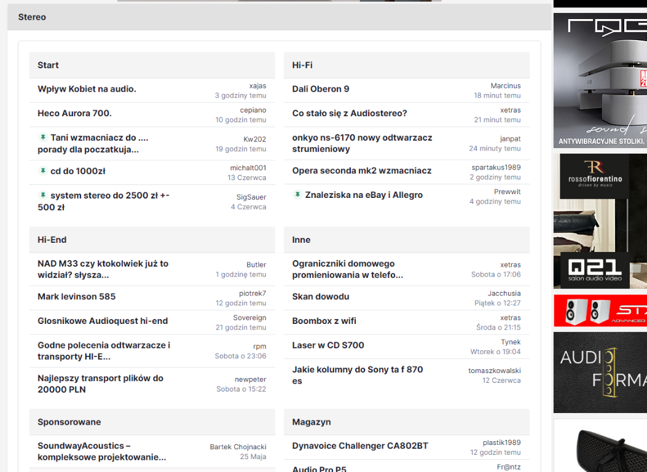The width and height of the screenshot is (647, 472).
Task: Open user profile Bartek Chojnacki
Action: tap(238, 447)
